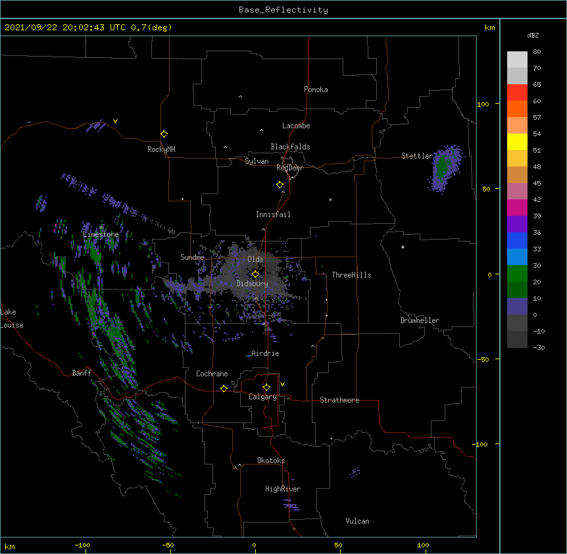Image resolution: width=567 pixels, height=554 pixels.
Task: Click the Stettler city label
Action: (417, 156)
